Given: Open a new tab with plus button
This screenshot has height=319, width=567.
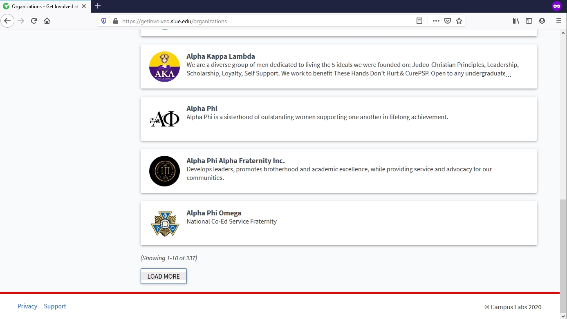Looking at the screenshot, I should pos(98,6).
